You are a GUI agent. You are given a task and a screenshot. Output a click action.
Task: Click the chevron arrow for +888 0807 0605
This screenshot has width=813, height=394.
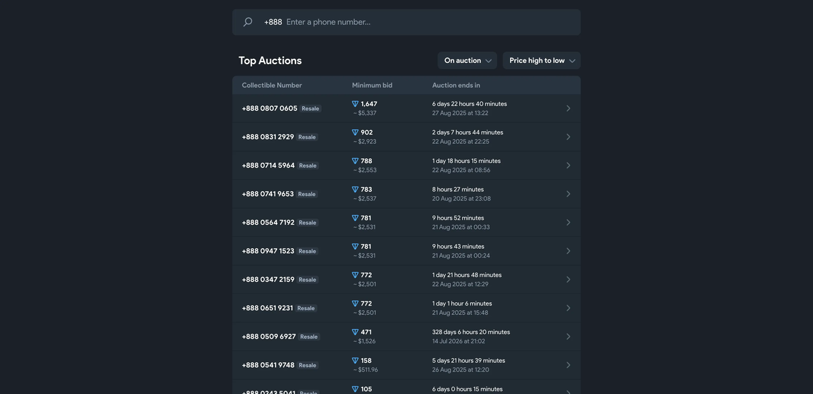click(568, 108)
